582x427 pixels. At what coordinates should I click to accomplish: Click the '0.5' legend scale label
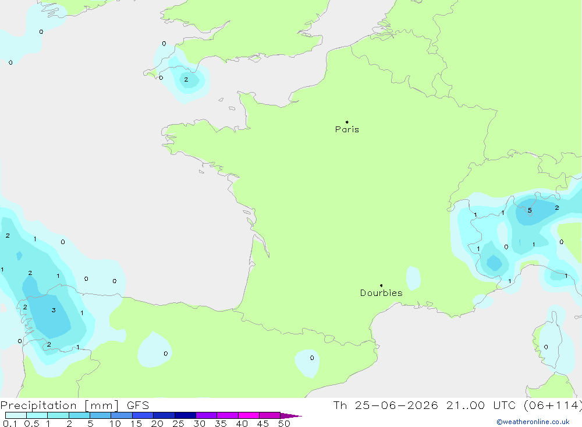[x=31, y=424]
